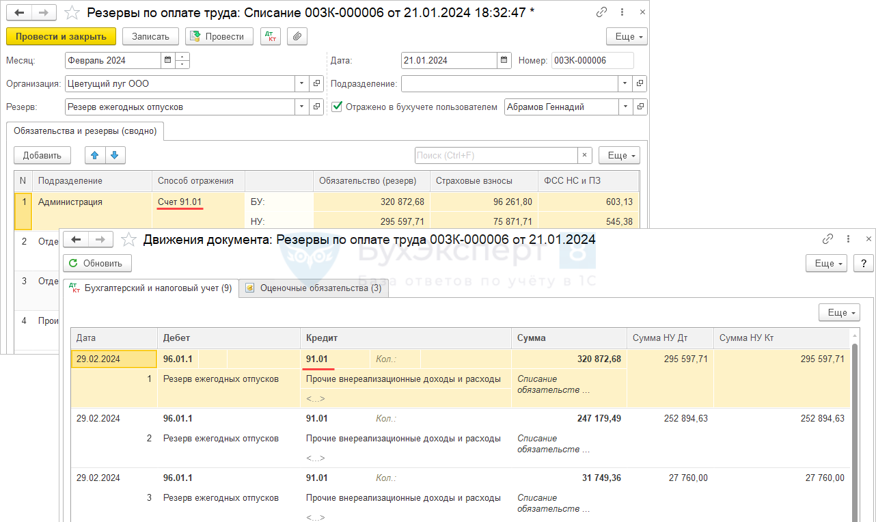The image size is (876, 522).
Task: Move row down with blue down arrow
Action: point(115,155)
